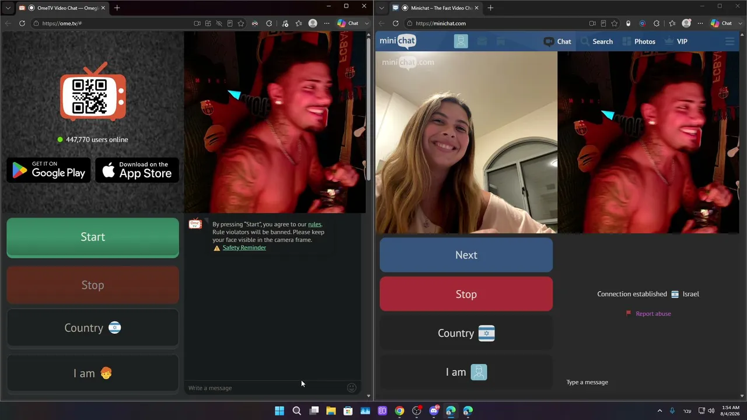Open the Minichat Search tab
Screen dimensions: 747x420
click(597, 41)
